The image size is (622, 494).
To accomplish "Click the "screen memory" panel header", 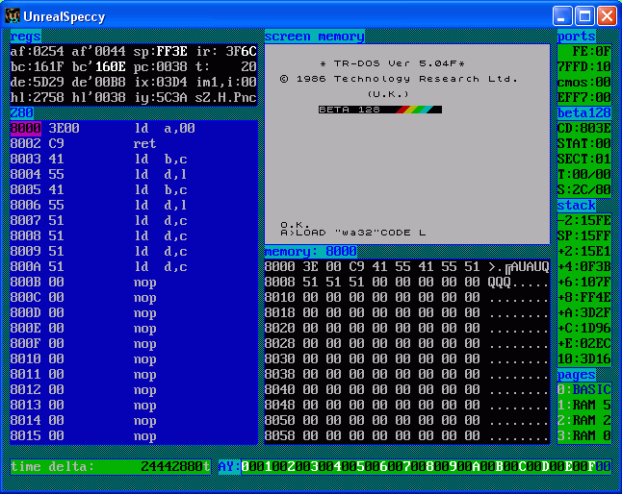I will point(314,37).
